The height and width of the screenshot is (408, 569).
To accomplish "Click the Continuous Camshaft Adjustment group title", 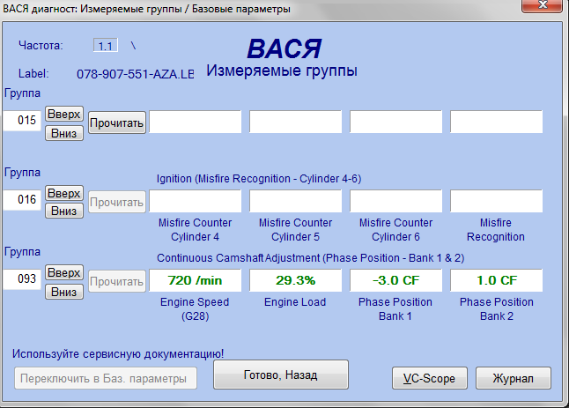I will point(310,257).
